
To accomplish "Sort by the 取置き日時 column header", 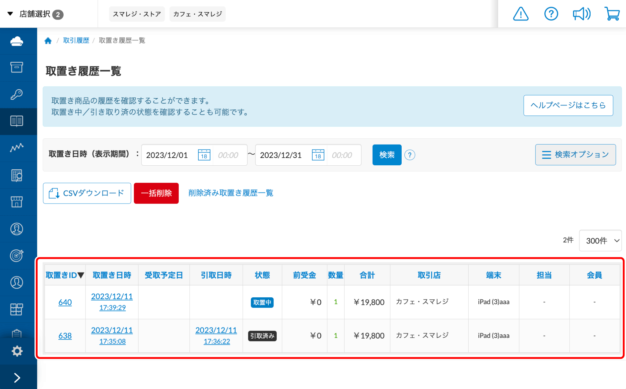I will pos(112,275).
